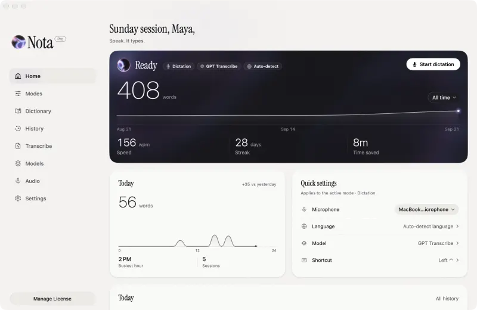
Task: Click the microphone icon in Dictation chip
Action: click(x=168, y=66)
